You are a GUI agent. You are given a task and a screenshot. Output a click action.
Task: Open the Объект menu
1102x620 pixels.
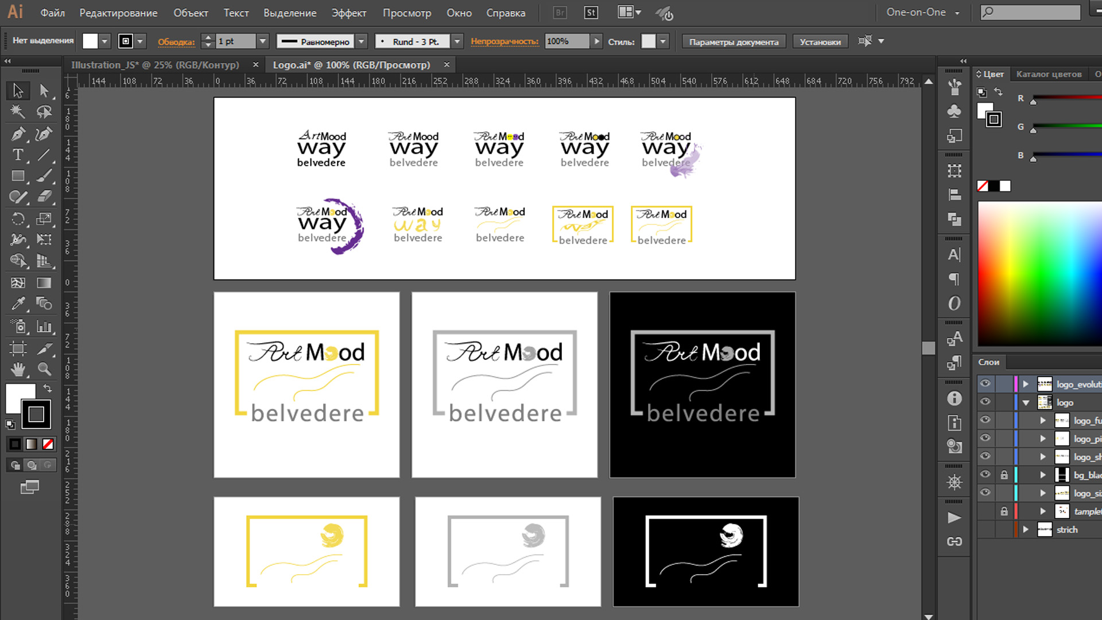pyautogui.click(x=191, y=13)
